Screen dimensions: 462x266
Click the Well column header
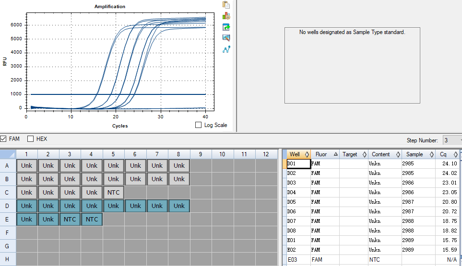tap(298, 154)
